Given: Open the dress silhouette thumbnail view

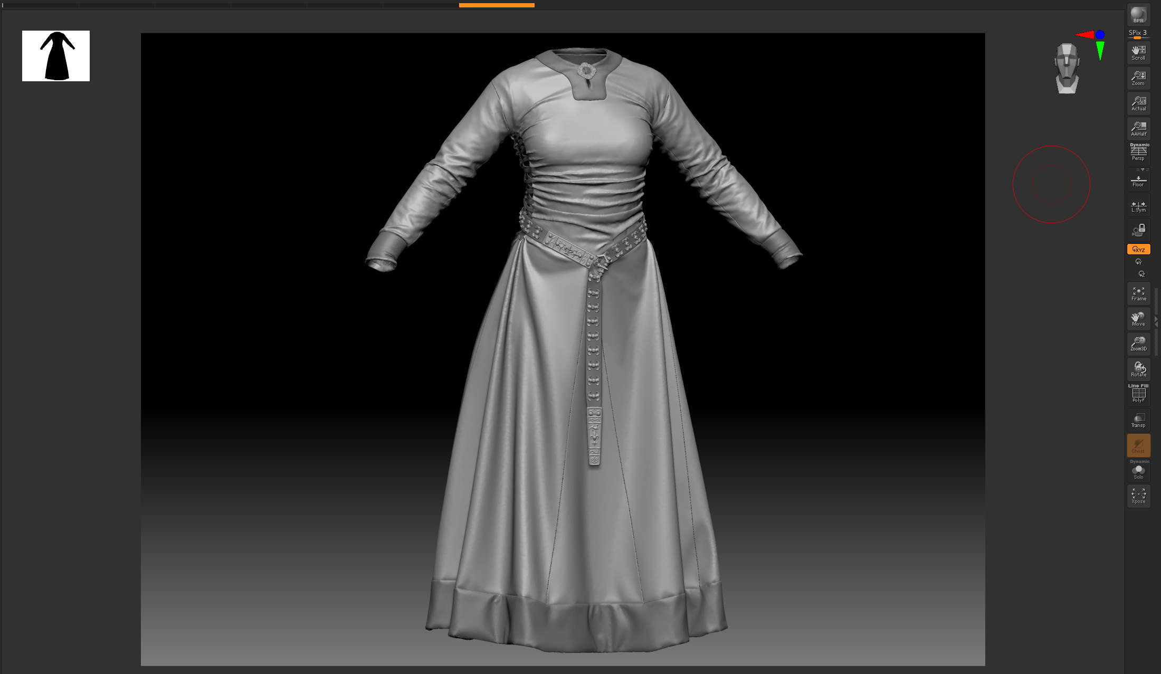Looking at the screenshot, I should pos(56,56).
